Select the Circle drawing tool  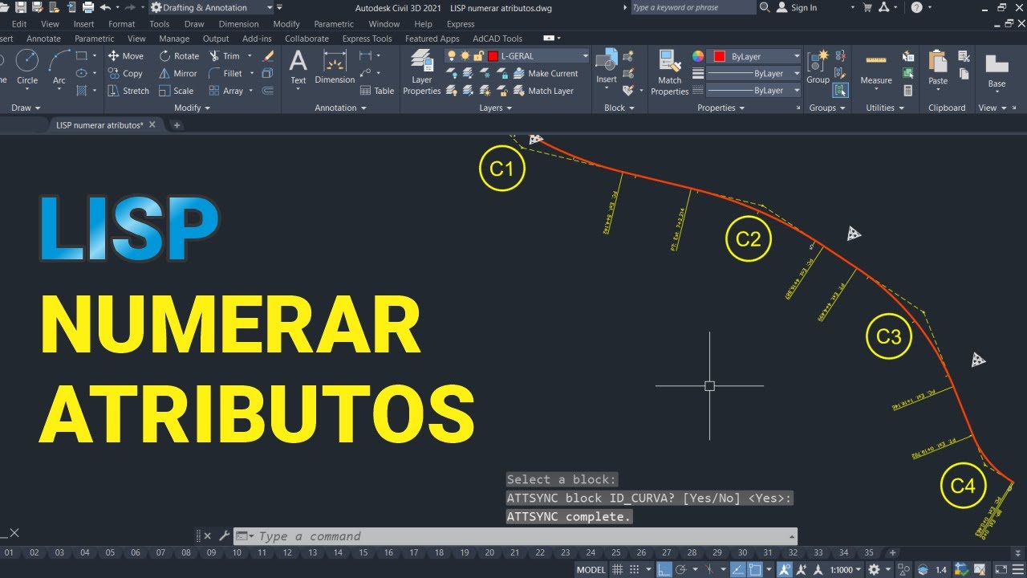[x=27, y=66]
